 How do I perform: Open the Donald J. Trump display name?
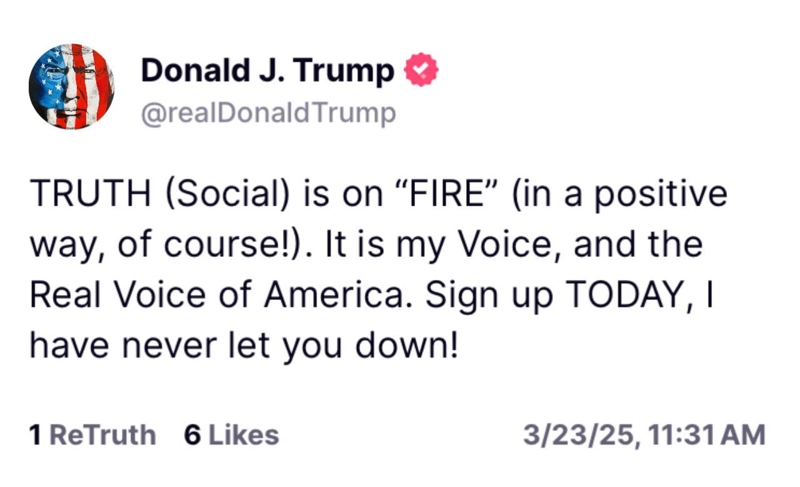point(267,71)
